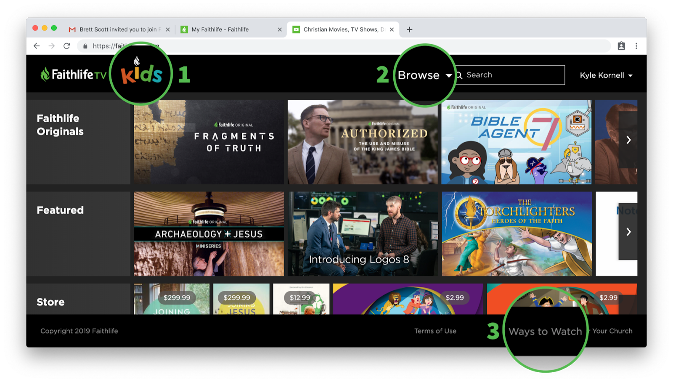This screenshot has width=673, height=382.
Task: Click the browser profile icon
Action: [x=621, y=46]
